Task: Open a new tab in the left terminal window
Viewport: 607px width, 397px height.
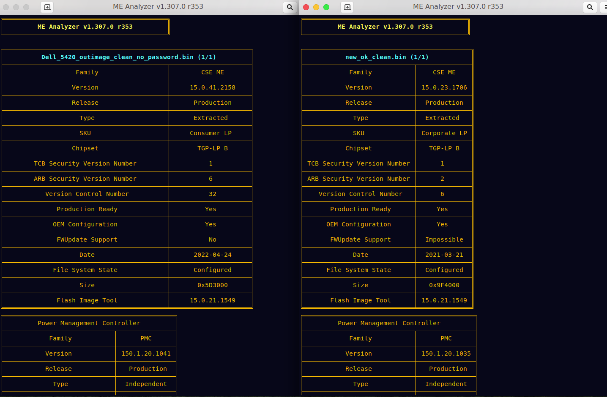Action: [47, 7]
